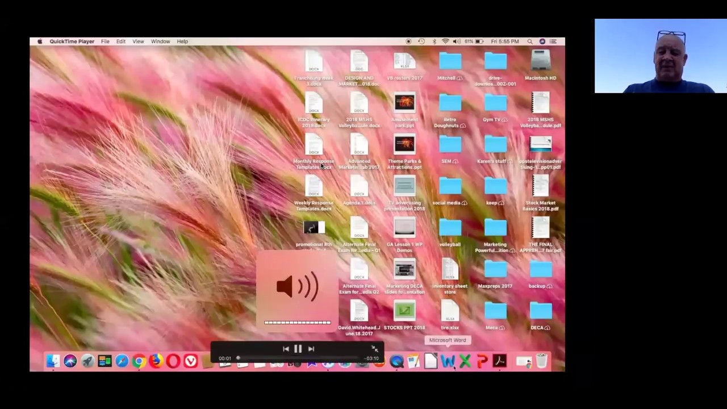This screenshot has width=727, height=409.
Task: Open the Apple menu
Action: (40, 41)
